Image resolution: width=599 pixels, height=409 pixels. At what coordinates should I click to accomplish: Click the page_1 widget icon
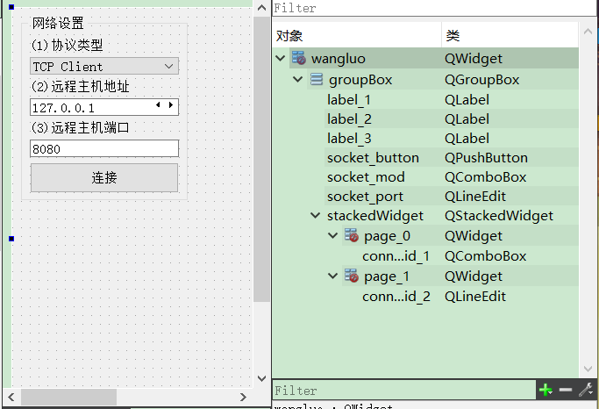tap(351, 276)
